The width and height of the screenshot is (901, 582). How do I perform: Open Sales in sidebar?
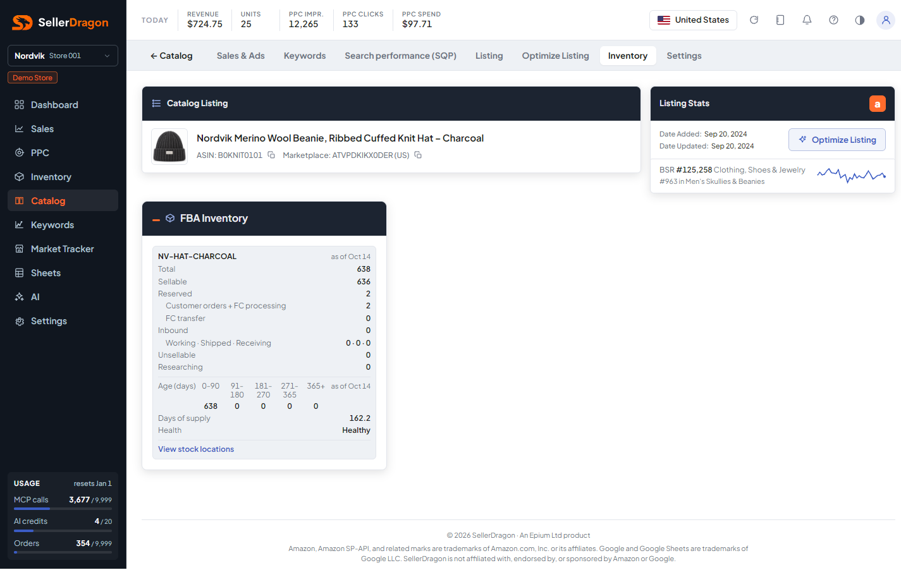click(x=63, y=129)
